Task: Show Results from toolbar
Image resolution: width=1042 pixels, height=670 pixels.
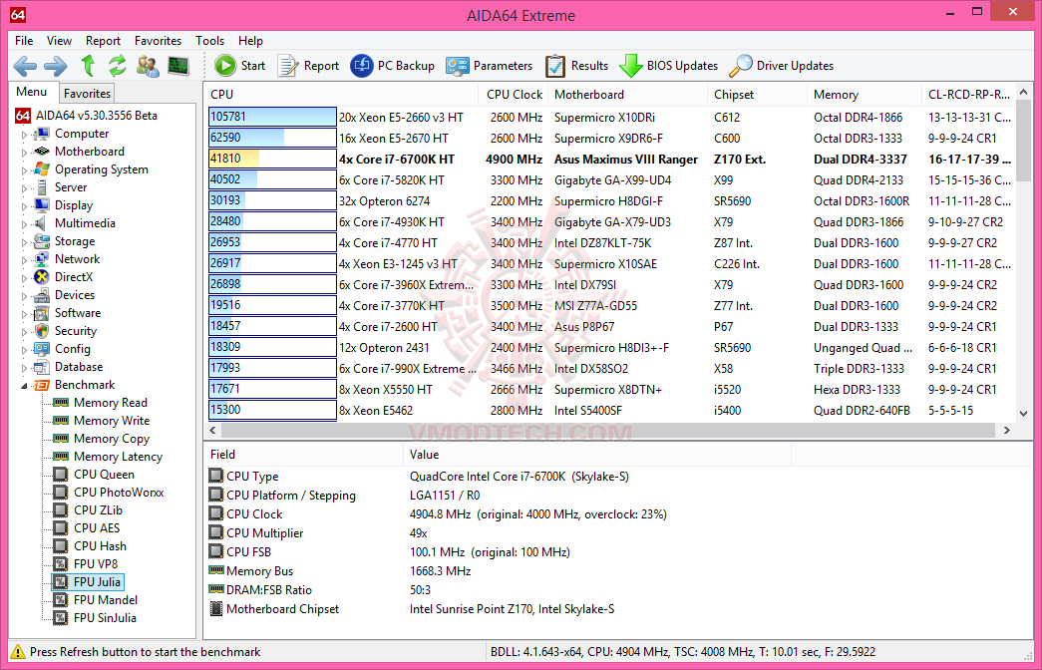Action: point(576,66)
